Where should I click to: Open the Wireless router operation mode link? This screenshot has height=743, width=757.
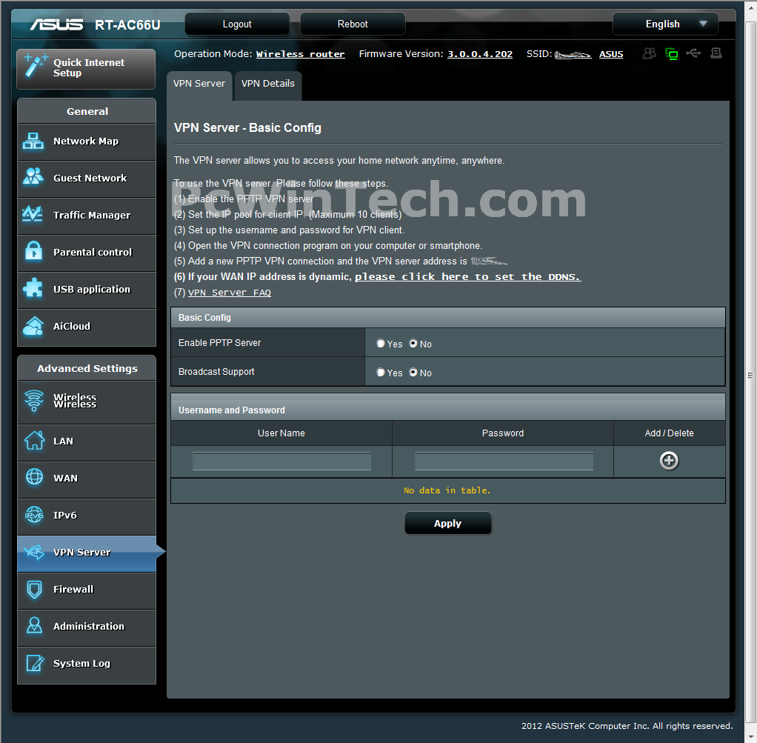click(300, 54)
